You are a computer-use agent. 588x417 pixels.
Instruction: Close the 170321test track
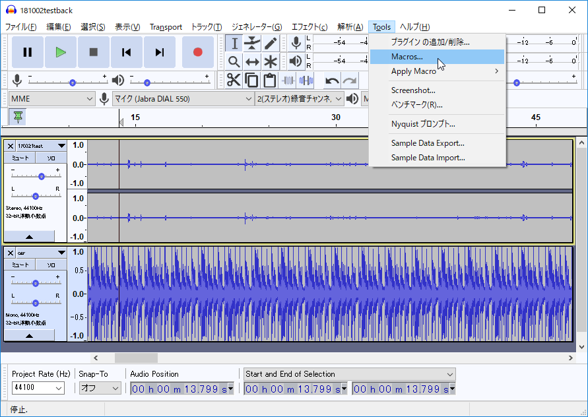(11, 145)
